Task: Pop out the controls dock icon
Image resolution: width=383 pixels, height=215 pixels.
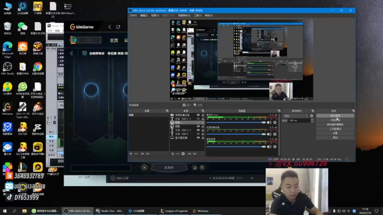Action: 353,111
